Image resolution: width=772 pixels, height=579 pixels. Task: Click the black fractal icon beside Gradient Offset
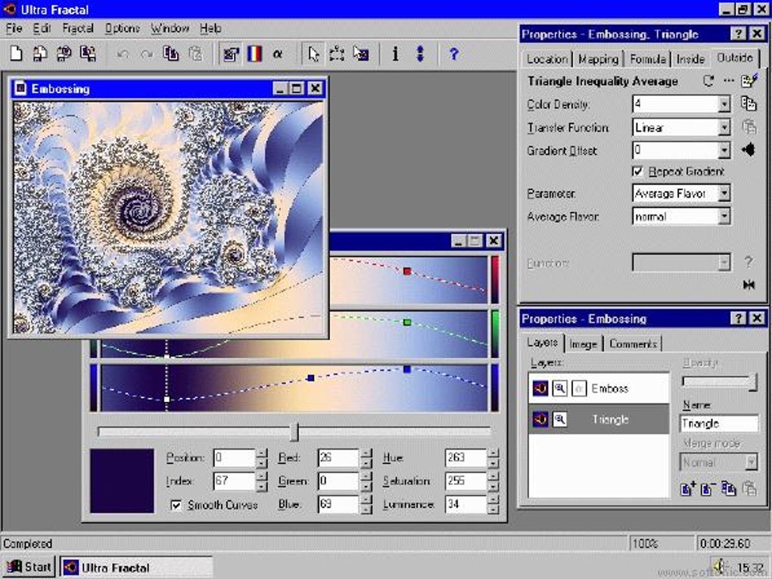[749, 149]
